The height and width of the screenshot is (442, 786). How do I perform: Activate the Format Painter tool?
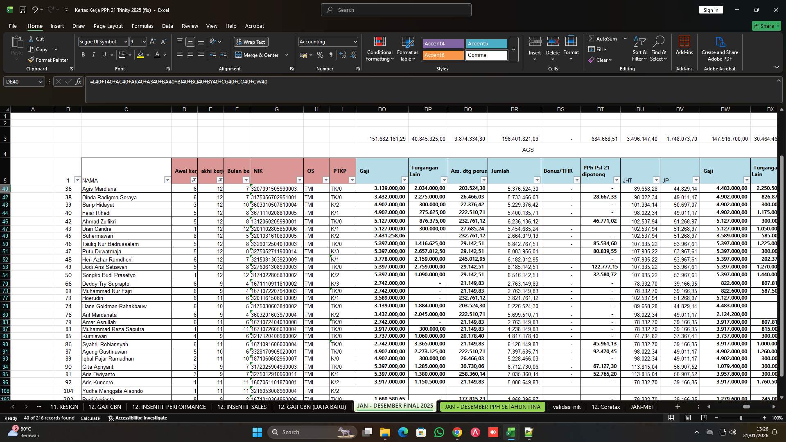pyautogui.click(x=48, y=60)
